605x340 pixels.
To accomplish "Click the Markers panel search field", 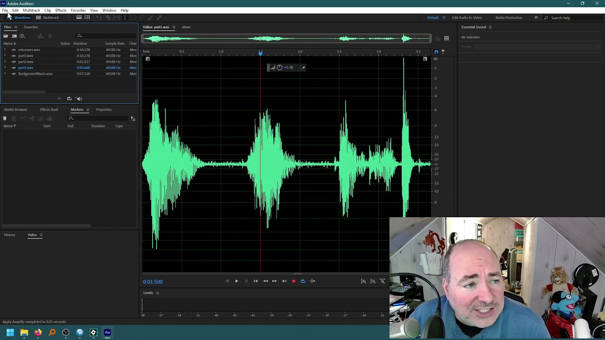I will tap(98, 119).
